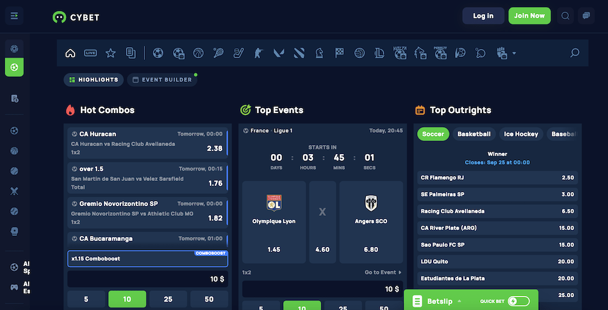Viewport: 608px width, 310px height.
Task: Follow the Go to Event link
Action: coord(383,273)
